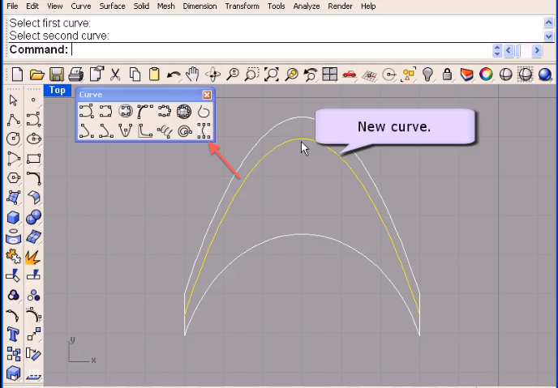Toggle the four-viewport layout icon
Image resolution: width=558 pixels, height=388 pixels.
click(330, 75)
